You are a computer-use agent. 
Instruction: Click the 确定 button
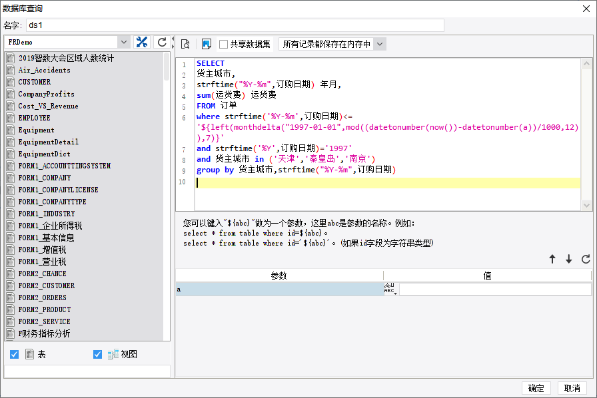tap(536, 388)
